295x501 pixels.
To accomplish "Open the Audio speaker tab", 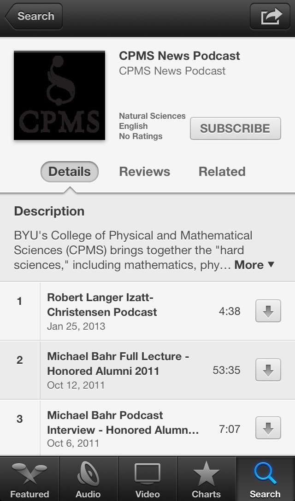I will coord(88,478).
